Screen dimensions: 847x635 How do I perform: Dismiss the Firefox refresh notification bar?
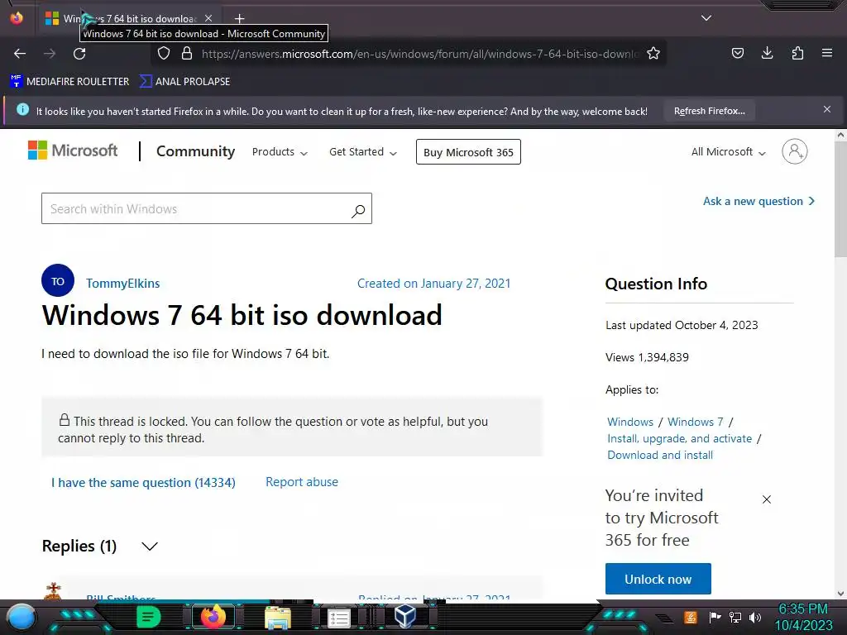826,110
